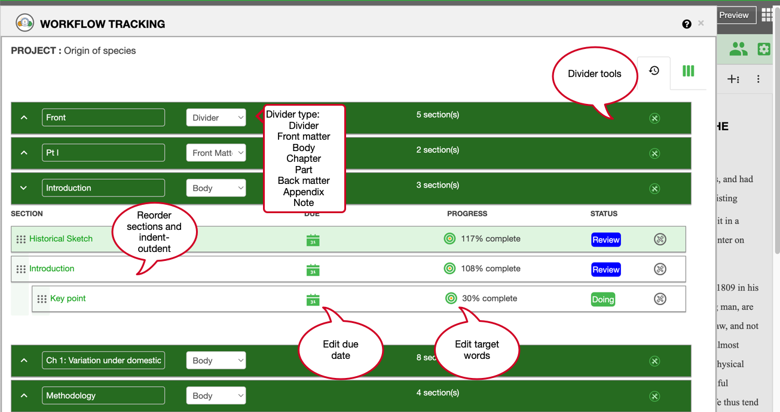The image size is (780, 412).
Task: Toggle Review status badge on Introduction section
Action: click(605, 269)
